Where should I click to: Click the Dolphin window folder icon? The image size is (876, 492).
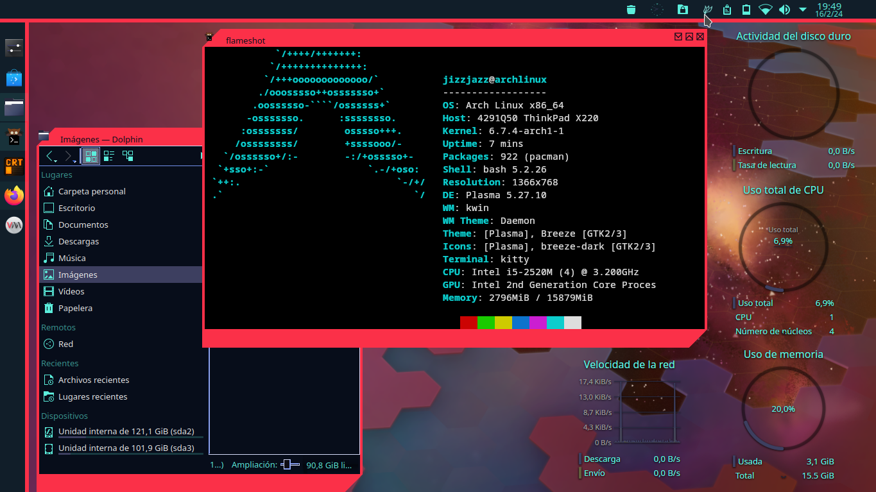pos(44,136)
